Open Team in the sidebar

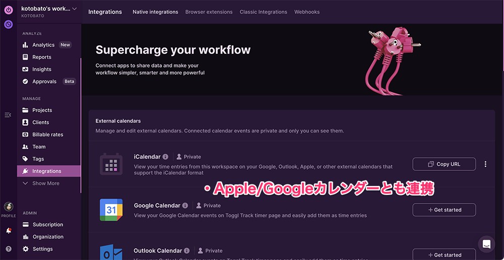(39, 147)
